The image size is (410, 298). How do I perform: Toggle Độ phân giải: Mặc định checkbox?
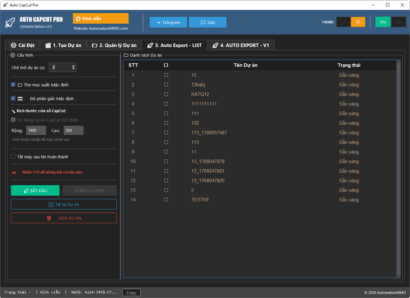pyautogui.click(x=13, y=98)
